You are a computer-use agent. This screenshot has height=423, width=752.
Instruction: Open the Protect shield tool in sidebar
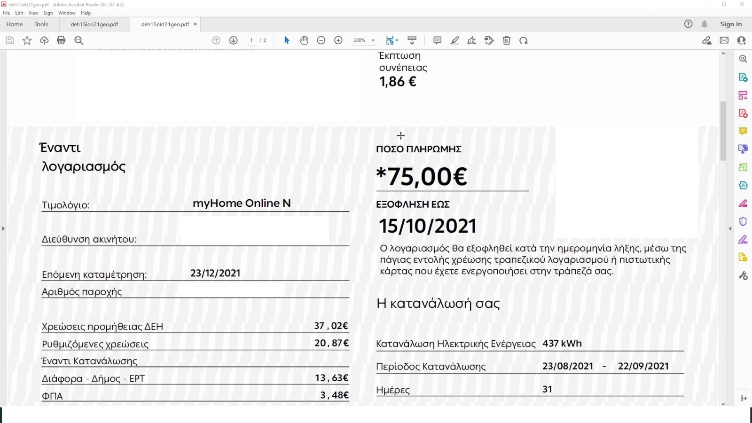[743, 221]
